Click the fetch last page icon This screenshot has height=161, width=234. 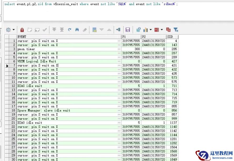pos(62,29)
